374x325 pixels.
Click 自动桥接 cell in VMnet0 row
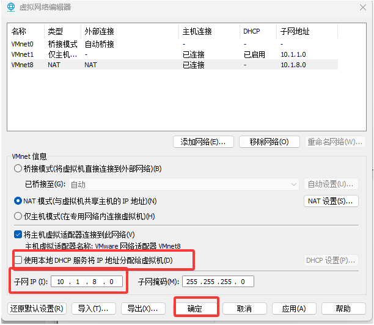point(100,44)
